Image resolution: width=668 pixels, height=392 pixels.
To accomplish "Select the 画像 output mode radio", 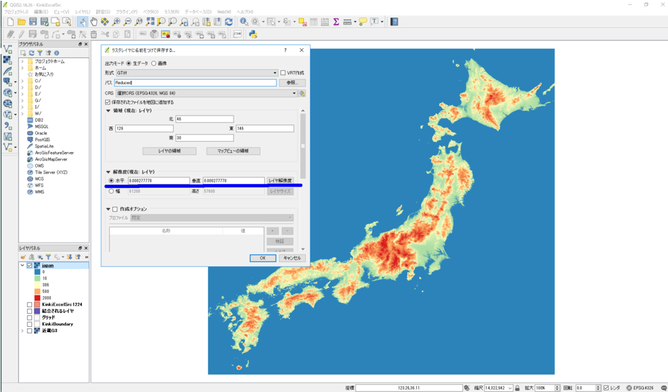I will coord(154,63).
